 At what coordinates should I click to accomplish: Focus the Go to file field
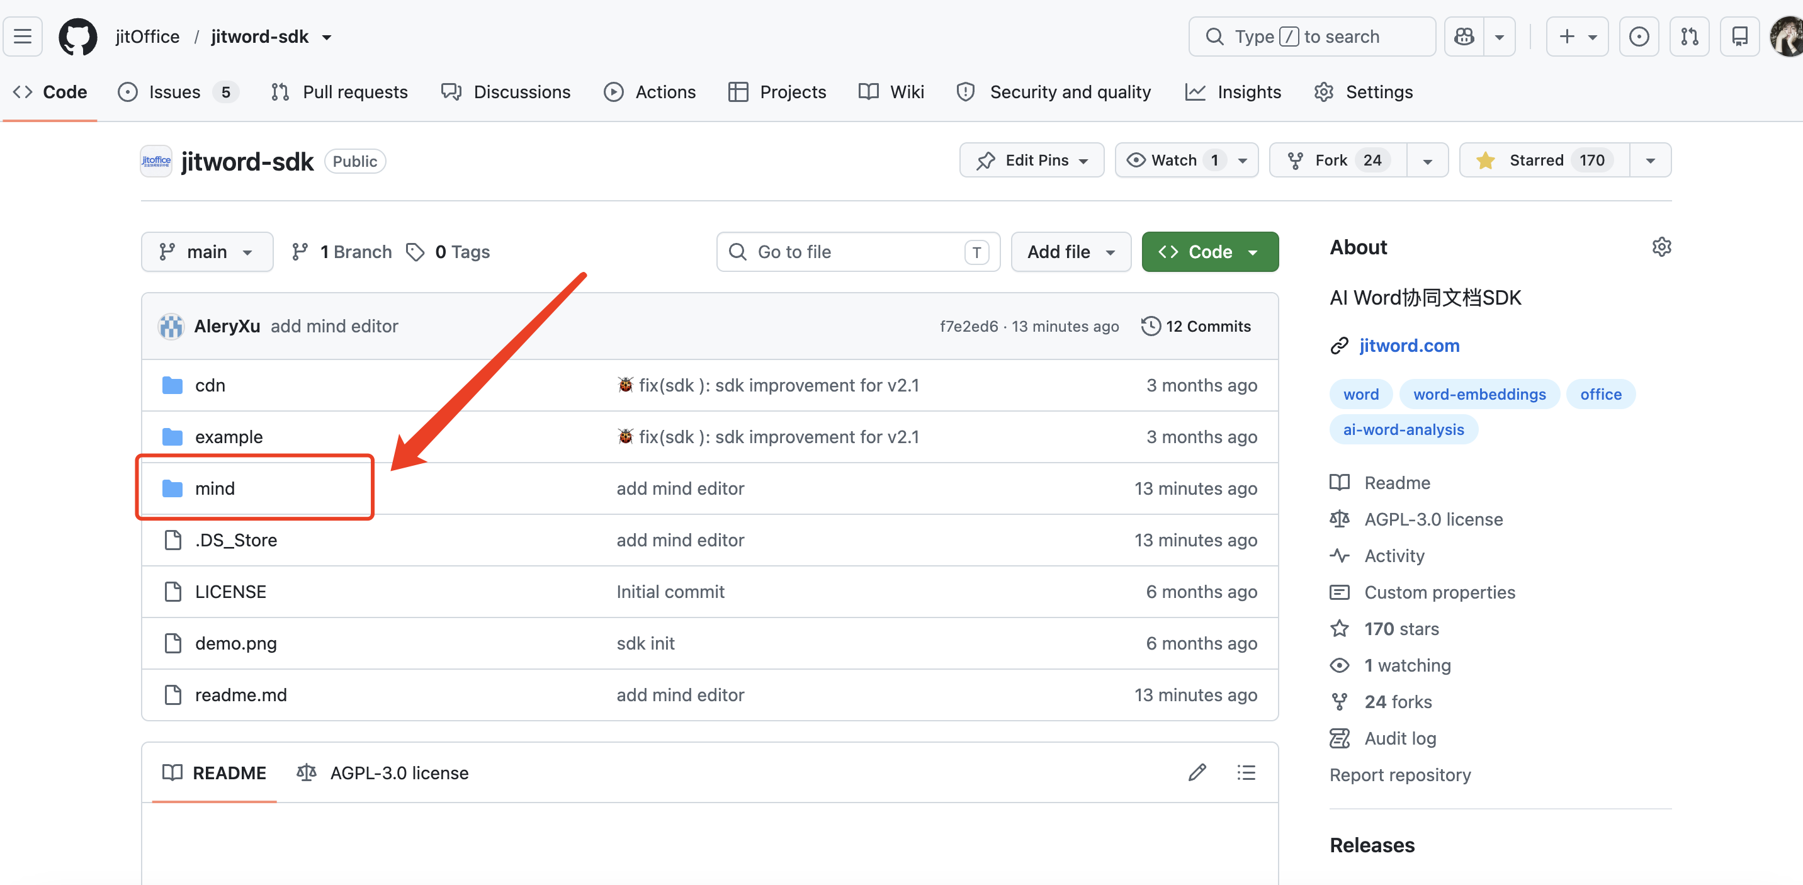click(858, 252)
